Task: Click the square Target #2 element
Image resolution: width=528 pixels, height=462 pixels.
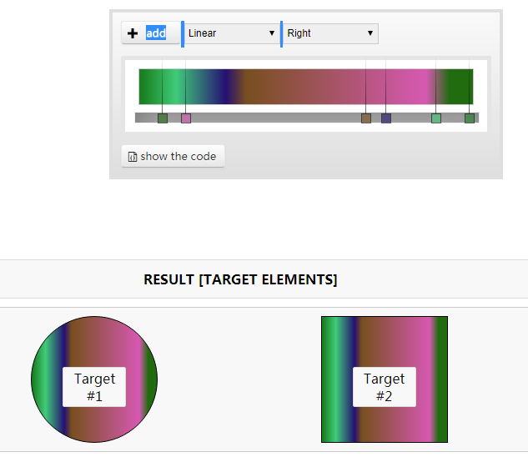Action: 385,379
